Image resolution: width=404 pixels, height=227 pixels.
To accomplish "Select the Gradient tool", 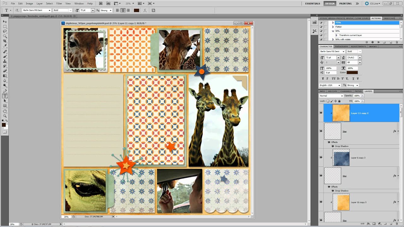I will [5, 76].
